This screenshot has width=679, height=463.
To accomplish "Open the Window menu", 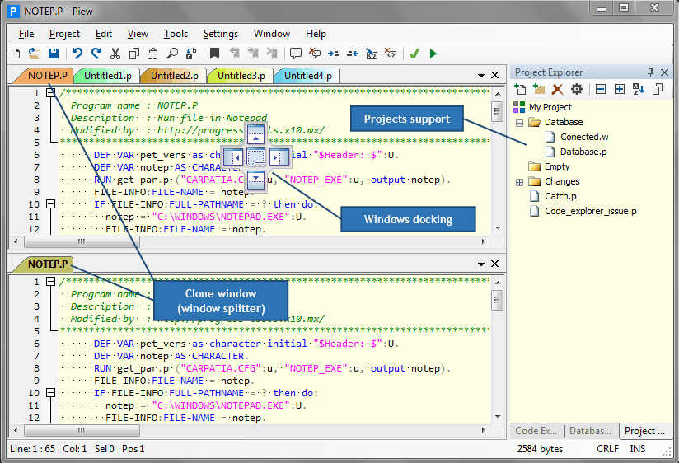I will click(272, 34).
